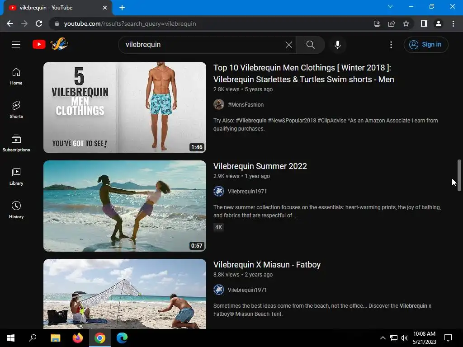Open Vilebrequin Summer 2022 title link

tap(260, 166)
